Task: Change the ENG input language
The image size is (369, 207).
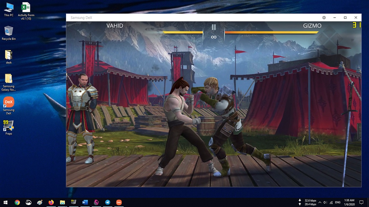Action: (x=338, y=202)
